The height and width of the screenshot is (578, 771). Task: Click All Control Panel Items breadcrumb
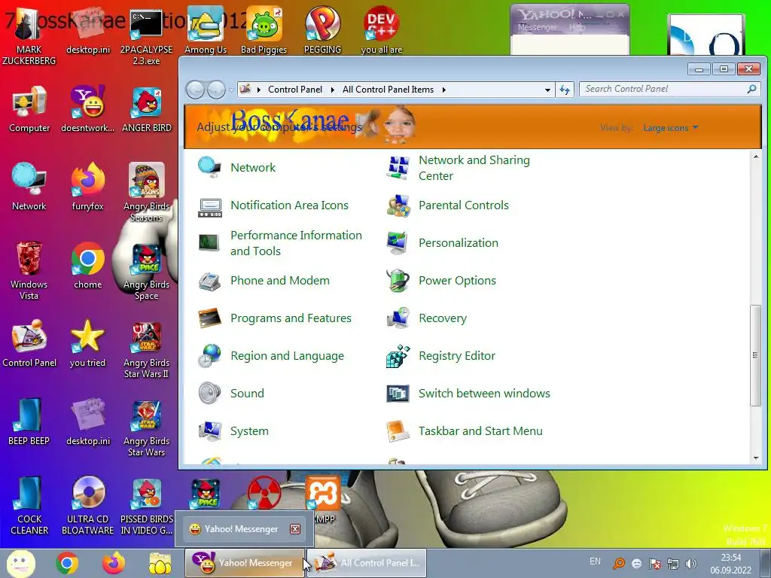click(x=388, y=90)
